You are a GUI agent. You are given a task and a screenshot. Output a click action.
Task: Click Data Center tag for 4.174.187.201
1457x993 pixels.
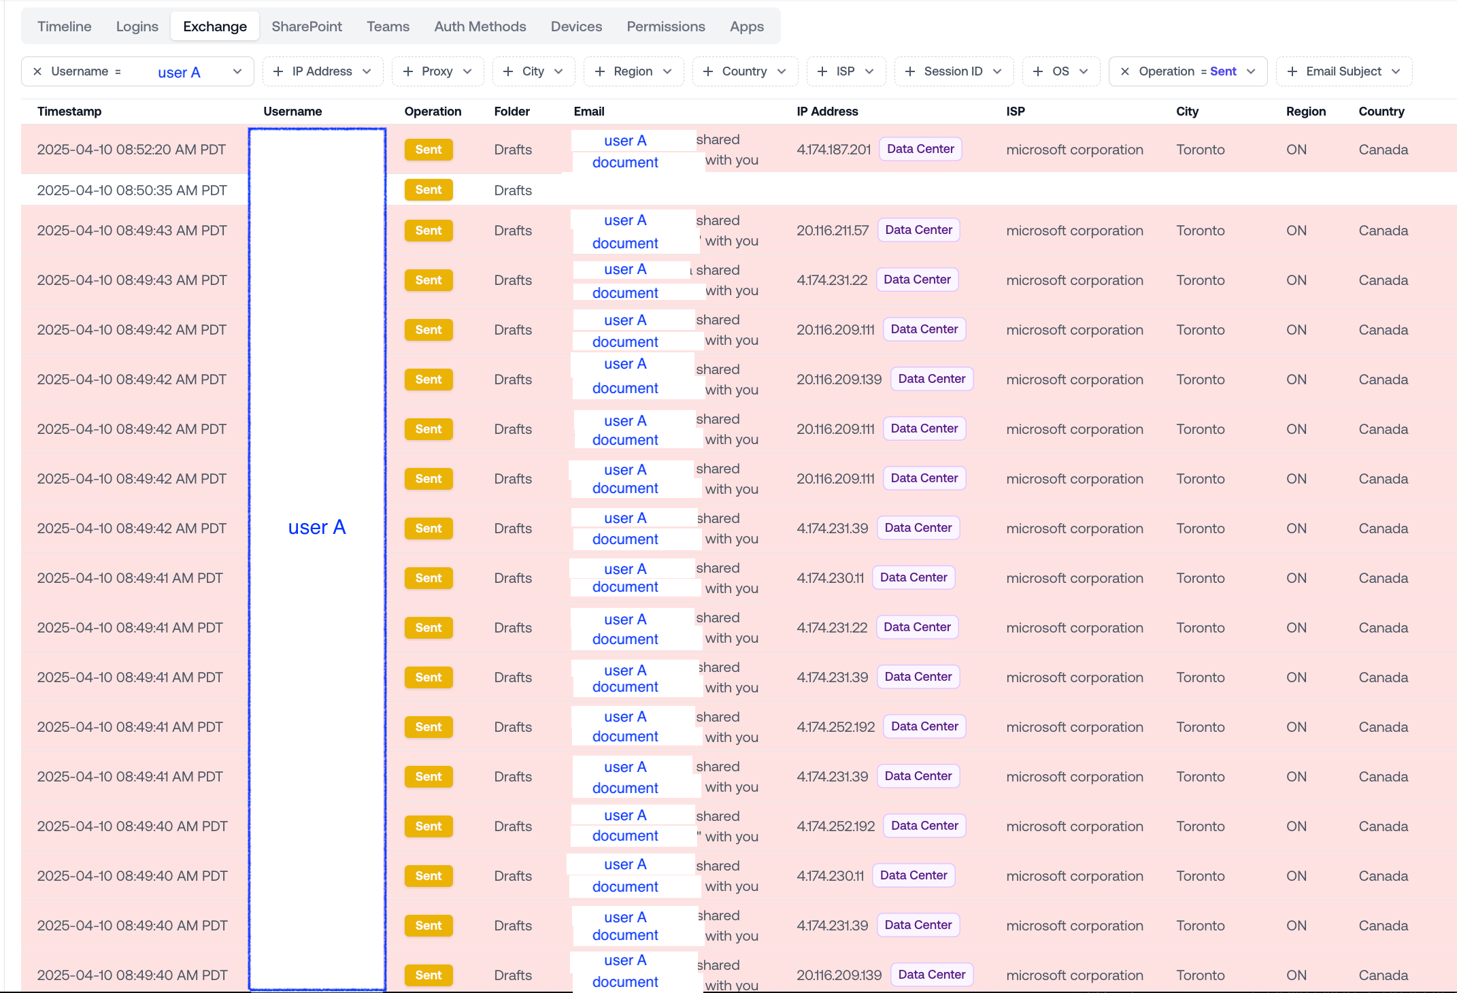[x=920, y=149]
